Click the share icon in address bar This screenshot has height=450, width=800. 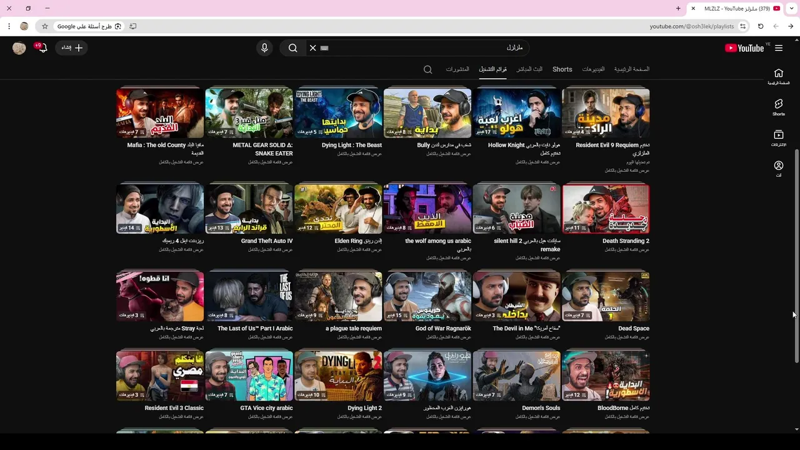click(x=132, y=26)
